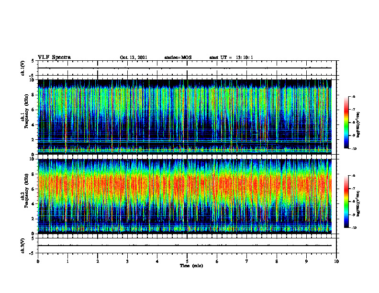Image resolution: width=379 pixels, height=293 pixels.
Task: Click the ch.2 "Frequency (kHz)" axis label
Action: (x=27, y=191)
